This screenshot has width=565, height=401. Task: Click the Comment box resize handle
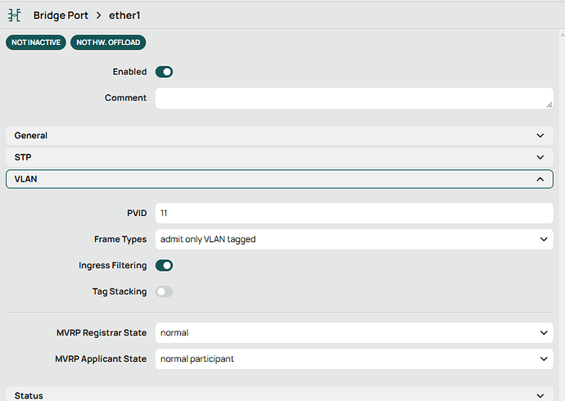pos(549,105)
